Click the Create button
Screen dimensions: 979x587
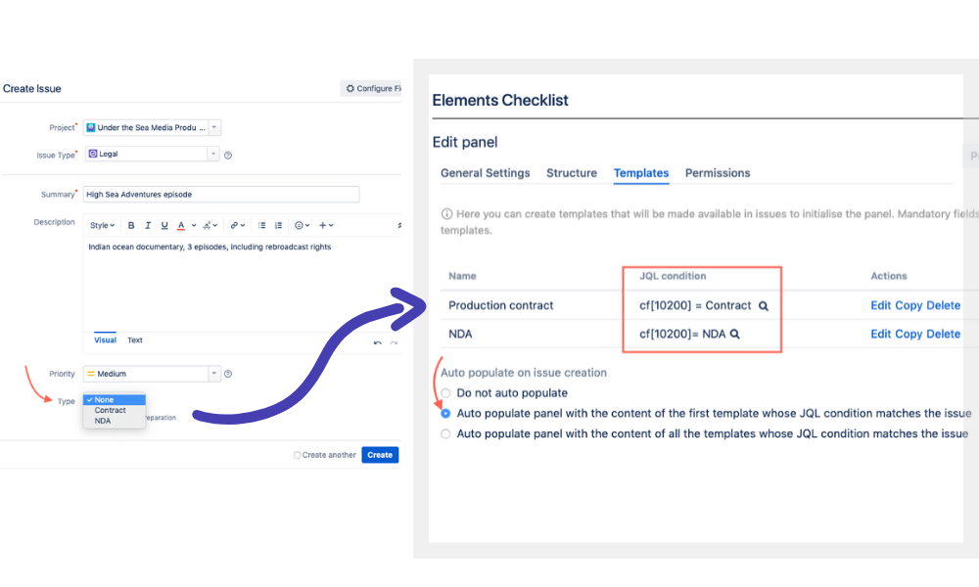pyautogui.click(x=380, y=455)
